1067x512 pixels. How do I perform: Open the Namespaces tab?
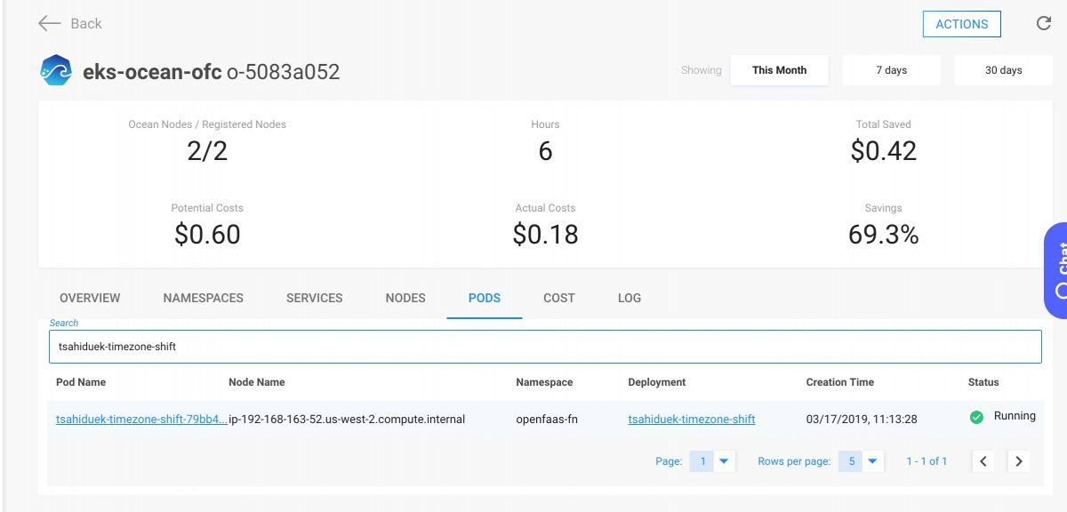pos(203,298)
